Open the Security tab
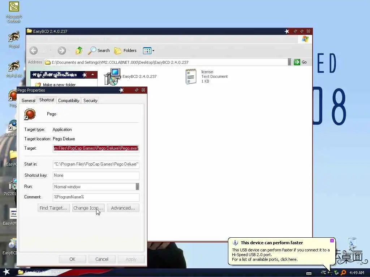 coord(90,101)
